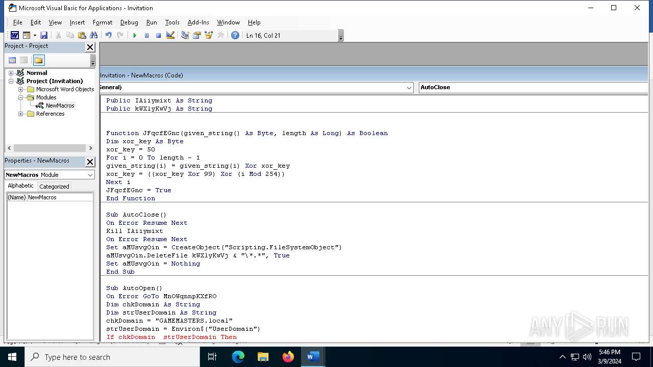Open Project Explorer toolbar icon
Screen dimensions: 653x367
185,35
